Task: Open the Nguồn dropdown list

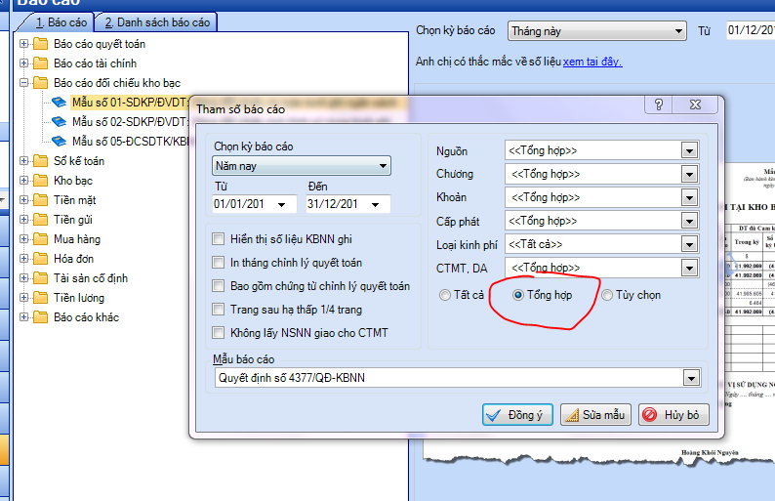Action: coord(689,150)
